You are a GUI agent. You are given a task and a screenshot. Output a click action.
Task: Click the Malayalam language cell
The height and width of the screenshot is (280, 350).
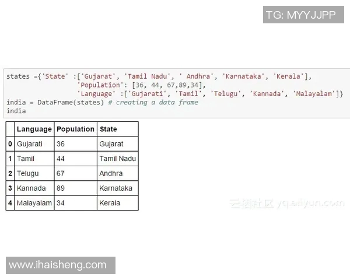tap(34, 203)
